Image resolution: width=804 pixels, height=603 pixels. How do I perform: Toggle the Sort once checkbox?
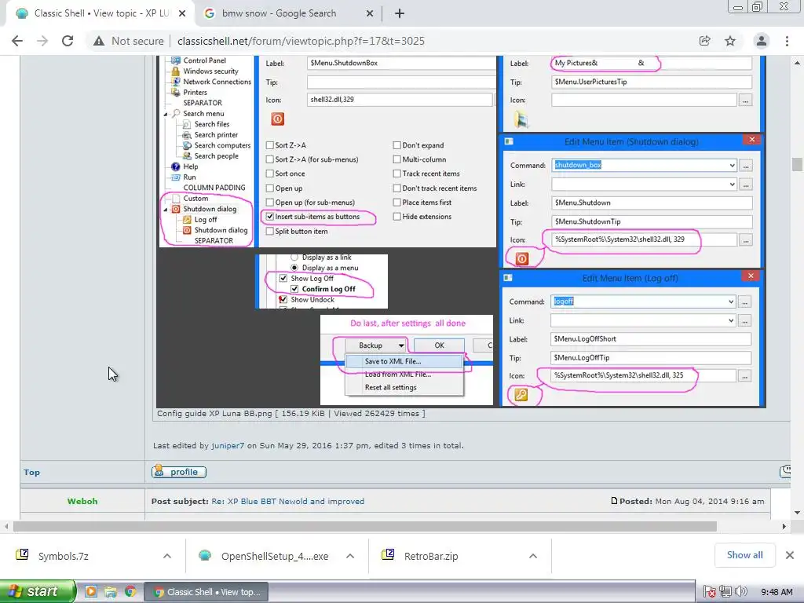[270, 174]
